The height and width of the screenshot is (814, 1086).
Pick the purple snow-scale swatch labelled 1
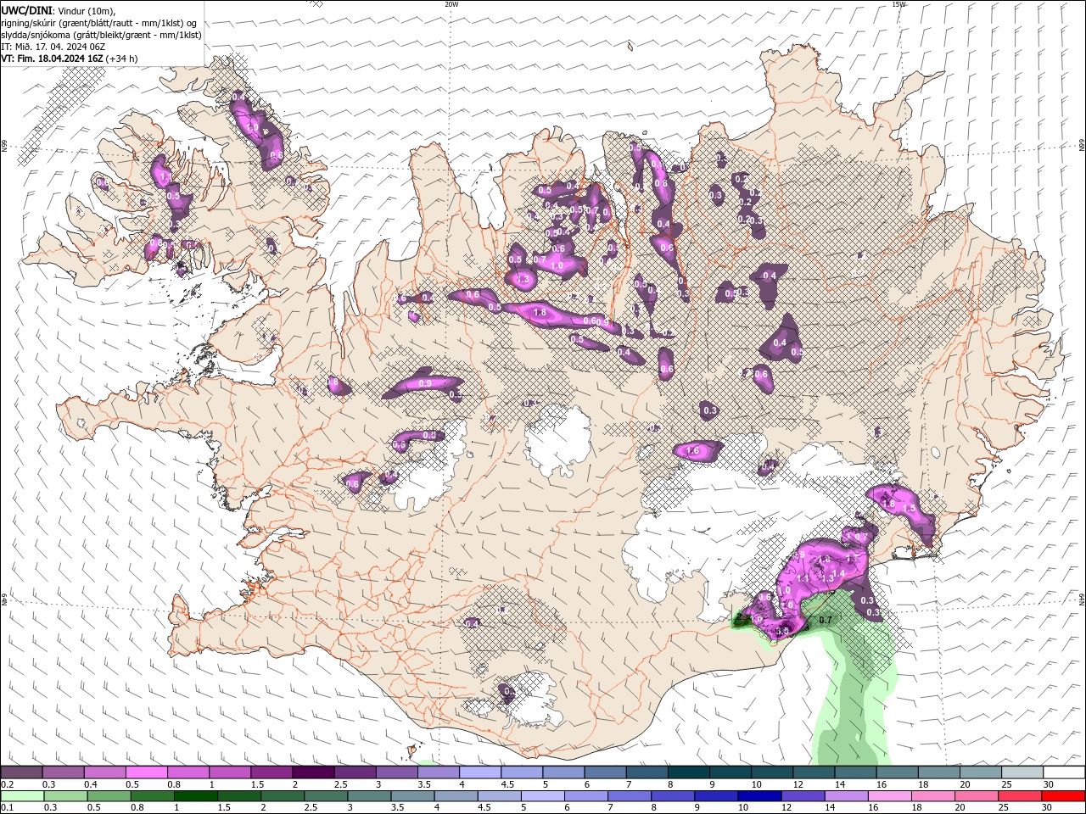230,772
